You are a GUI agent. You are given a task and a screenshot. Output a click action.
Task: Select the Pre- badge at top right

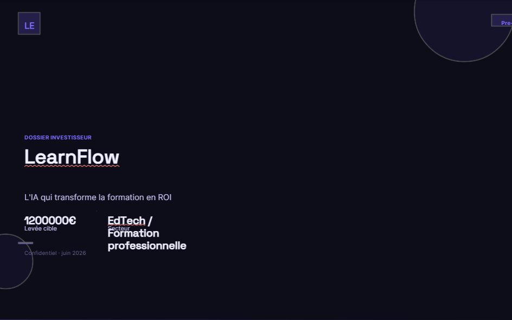pos(502,21)
